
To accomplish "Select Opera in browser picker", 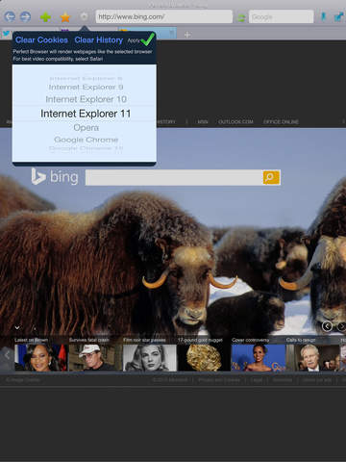I will tap(86, 127).
